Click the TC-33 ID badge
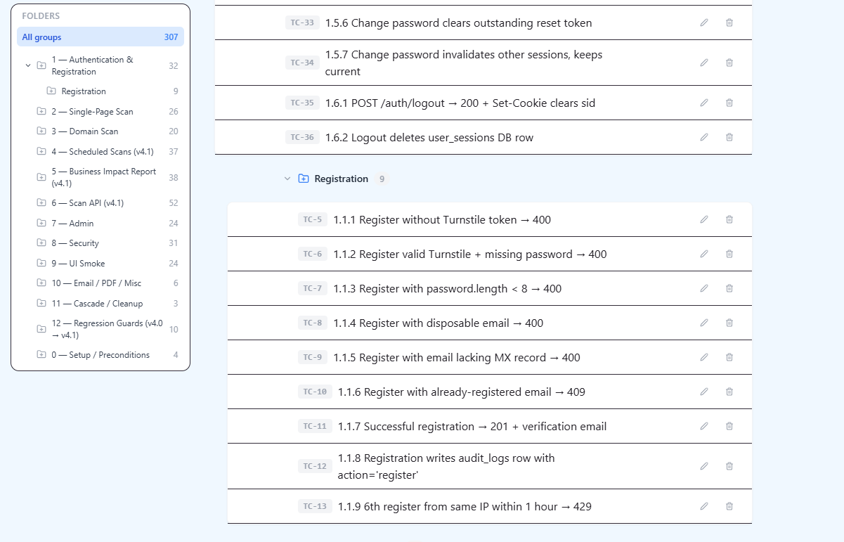The height and width of the screenshot is (542, 844). click(x=303, y=22)
